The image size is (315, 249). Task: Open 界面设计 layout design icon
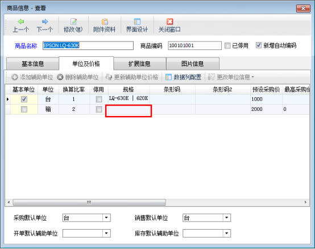click(x=137, y=22)
